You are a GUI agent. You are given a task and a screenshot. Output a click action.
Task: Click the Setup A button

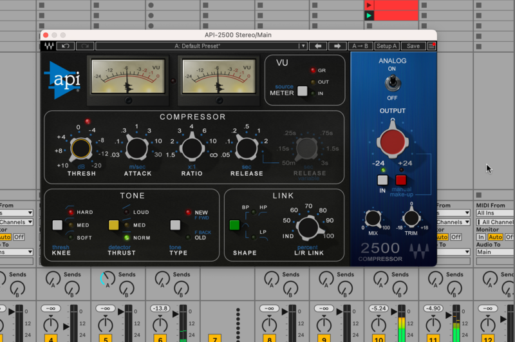click(387, 46)
